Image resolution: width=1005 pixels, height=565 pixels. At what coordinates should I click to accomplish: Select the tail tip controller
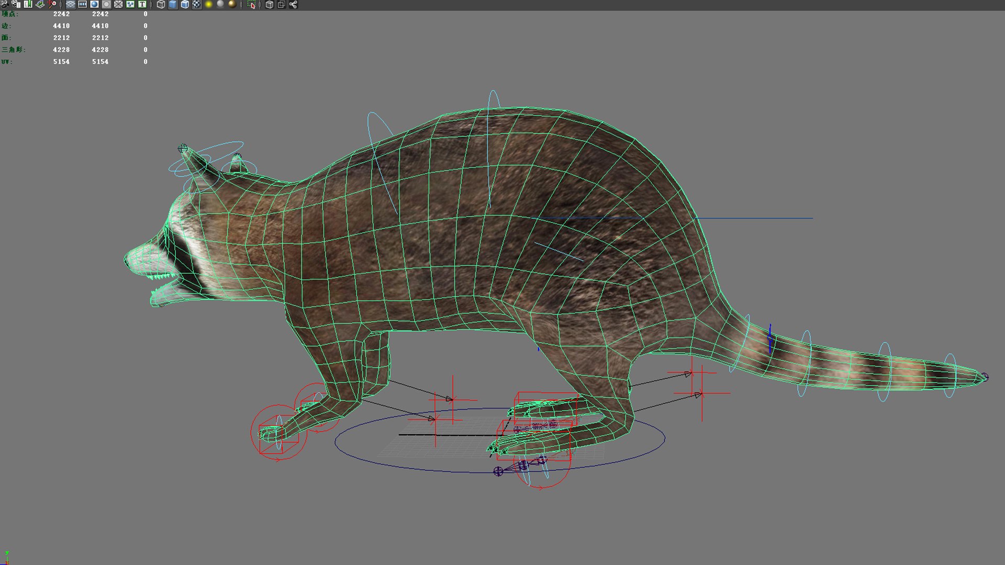click(985, 377)
